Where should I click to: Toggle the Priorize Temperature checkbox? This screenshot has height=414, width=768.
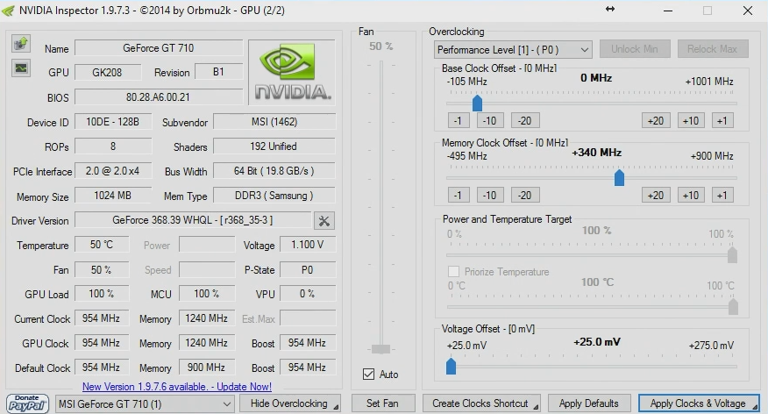[453, 271]
